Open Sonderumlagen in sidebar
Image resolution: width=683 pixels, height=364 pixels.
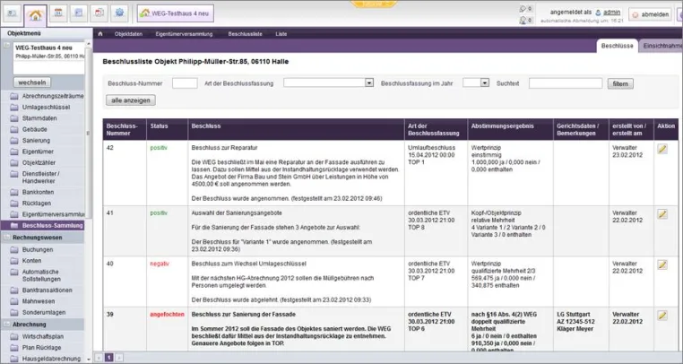[x=44, y=313]
